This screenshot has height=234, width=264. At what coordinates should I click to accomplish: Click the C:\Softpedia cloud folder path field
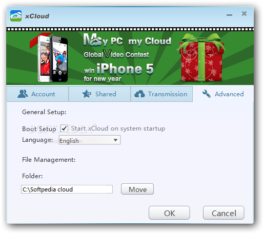[x=67, y=189]
